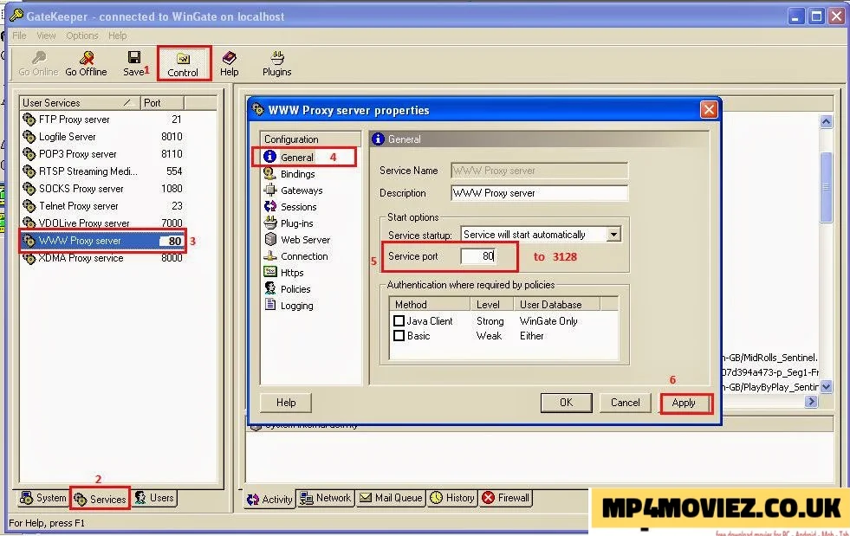Viewport: 850px width, 536px height.
Task: Open Policies configuration page
Action: click(x=295, y=289)
